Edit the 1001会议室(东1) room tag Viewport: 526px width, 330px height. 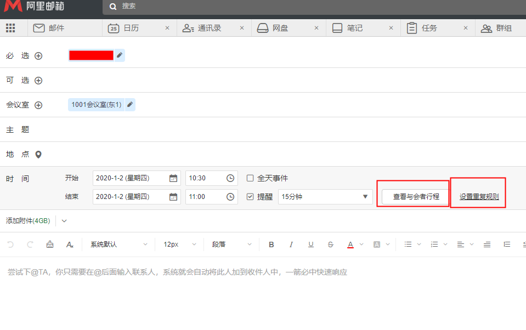[x=130, y=105]
